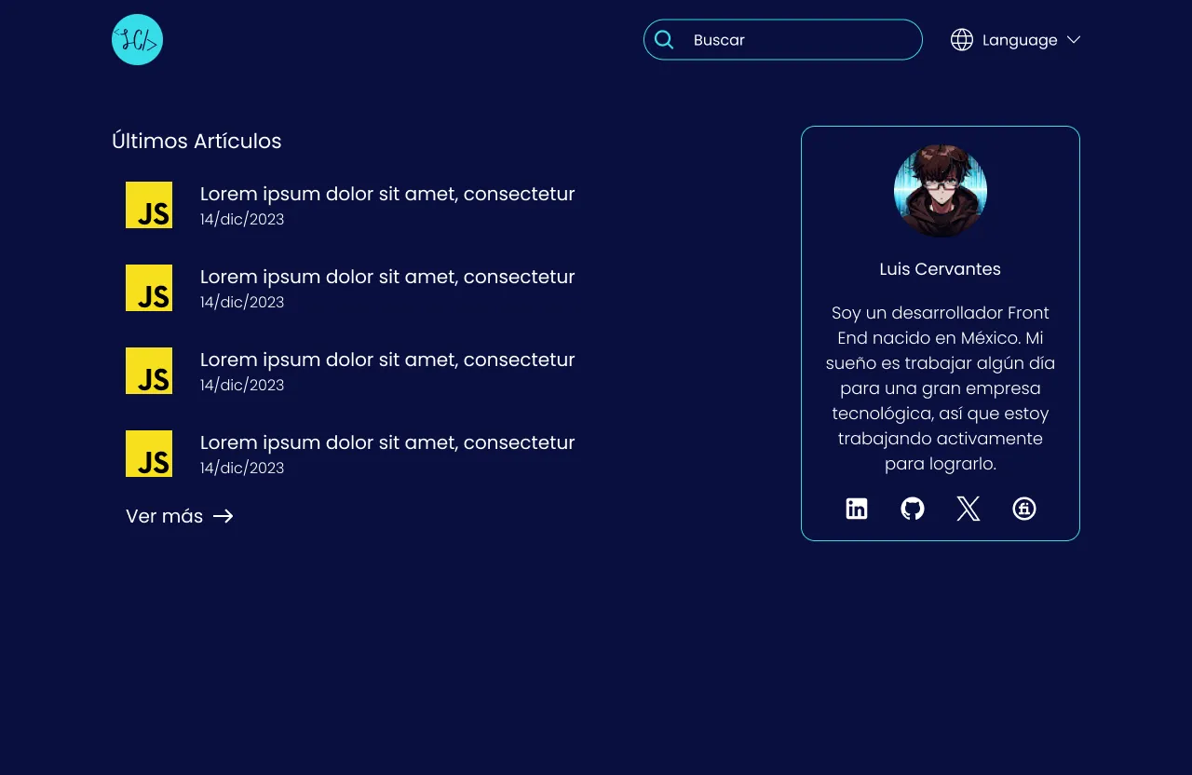Click the globe language icon
Image resolution: width=1192 pixels, height=775 pixels.
click(961, 39)
